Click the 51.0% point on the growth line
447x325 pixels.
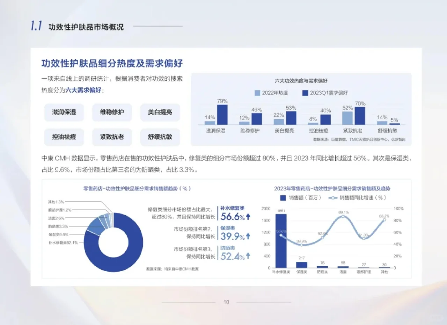coord(364,238)
